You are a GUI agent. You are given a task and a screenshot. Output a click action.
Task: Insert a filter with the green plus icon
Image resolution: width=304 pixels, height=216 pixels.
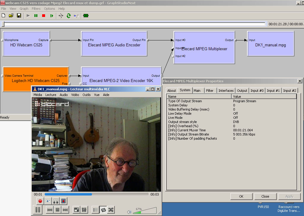(x=86, y=16)
